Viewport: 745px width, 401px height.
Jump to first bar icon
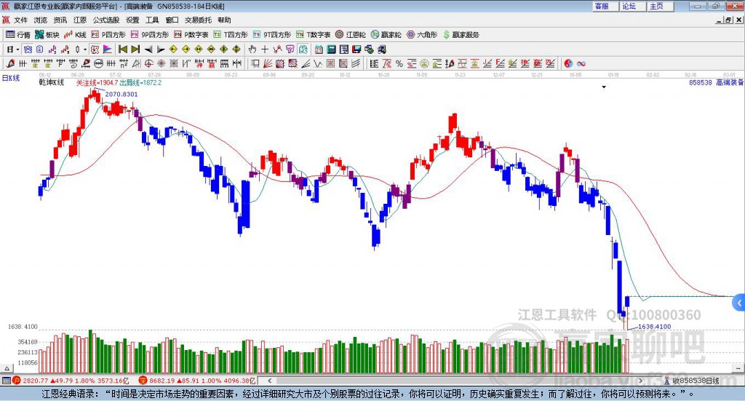122,49
